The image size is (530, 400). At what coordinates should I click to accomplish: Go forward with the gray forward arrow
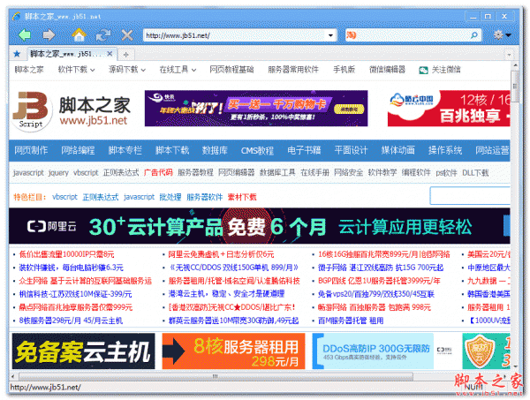[x=49, y=34]
